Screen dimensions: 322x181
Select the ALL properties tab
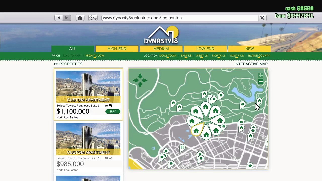73,49
